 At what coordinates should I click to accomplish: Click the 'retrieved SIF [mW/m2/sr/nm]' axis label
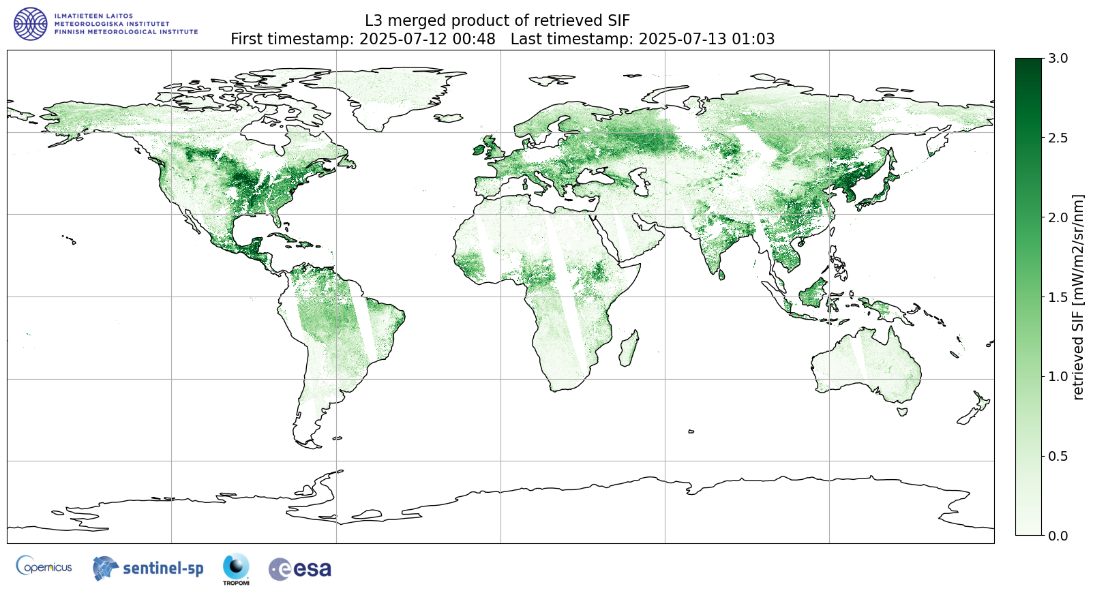1078,297
